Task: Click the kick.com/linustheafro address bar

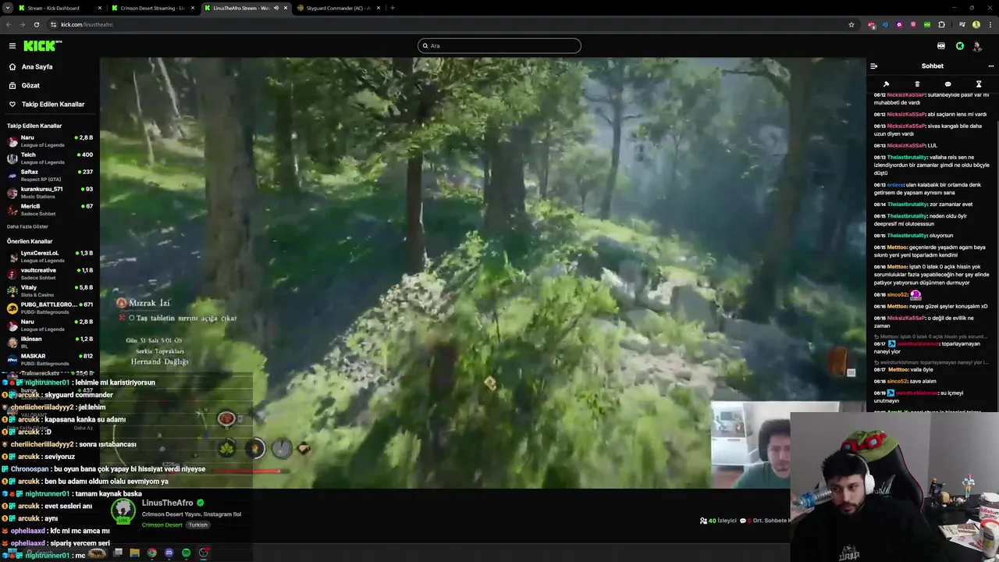Action: [x=453, y=24]
